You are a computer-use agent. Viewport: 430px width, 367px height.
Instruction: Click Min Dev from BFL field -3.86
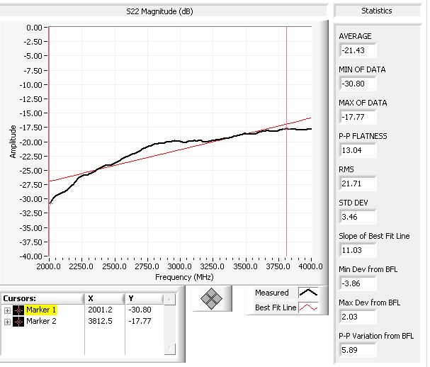click(358, 283)
